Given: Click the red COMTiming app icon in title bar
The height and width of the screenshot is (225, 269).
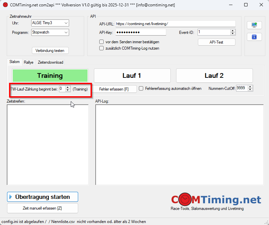Looking at the screenshot, I should 5,5.
